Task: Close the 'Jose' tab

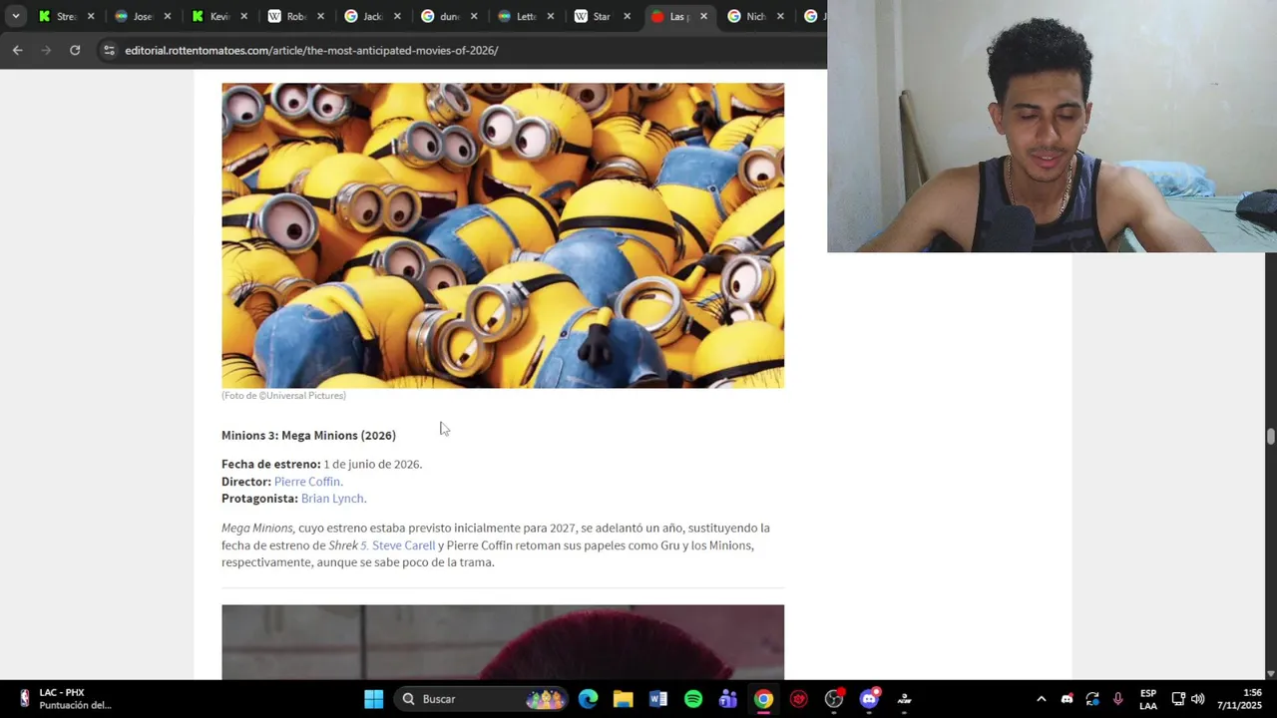Action: pyautogui.click(x=168, y=16)
